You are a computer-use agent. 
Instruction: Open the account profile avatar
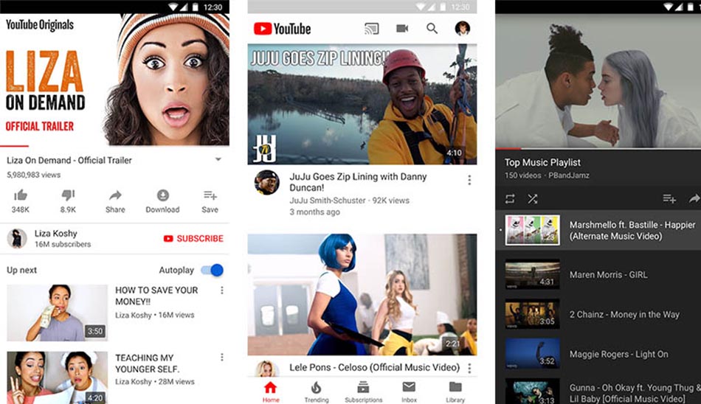coord(462,28)
